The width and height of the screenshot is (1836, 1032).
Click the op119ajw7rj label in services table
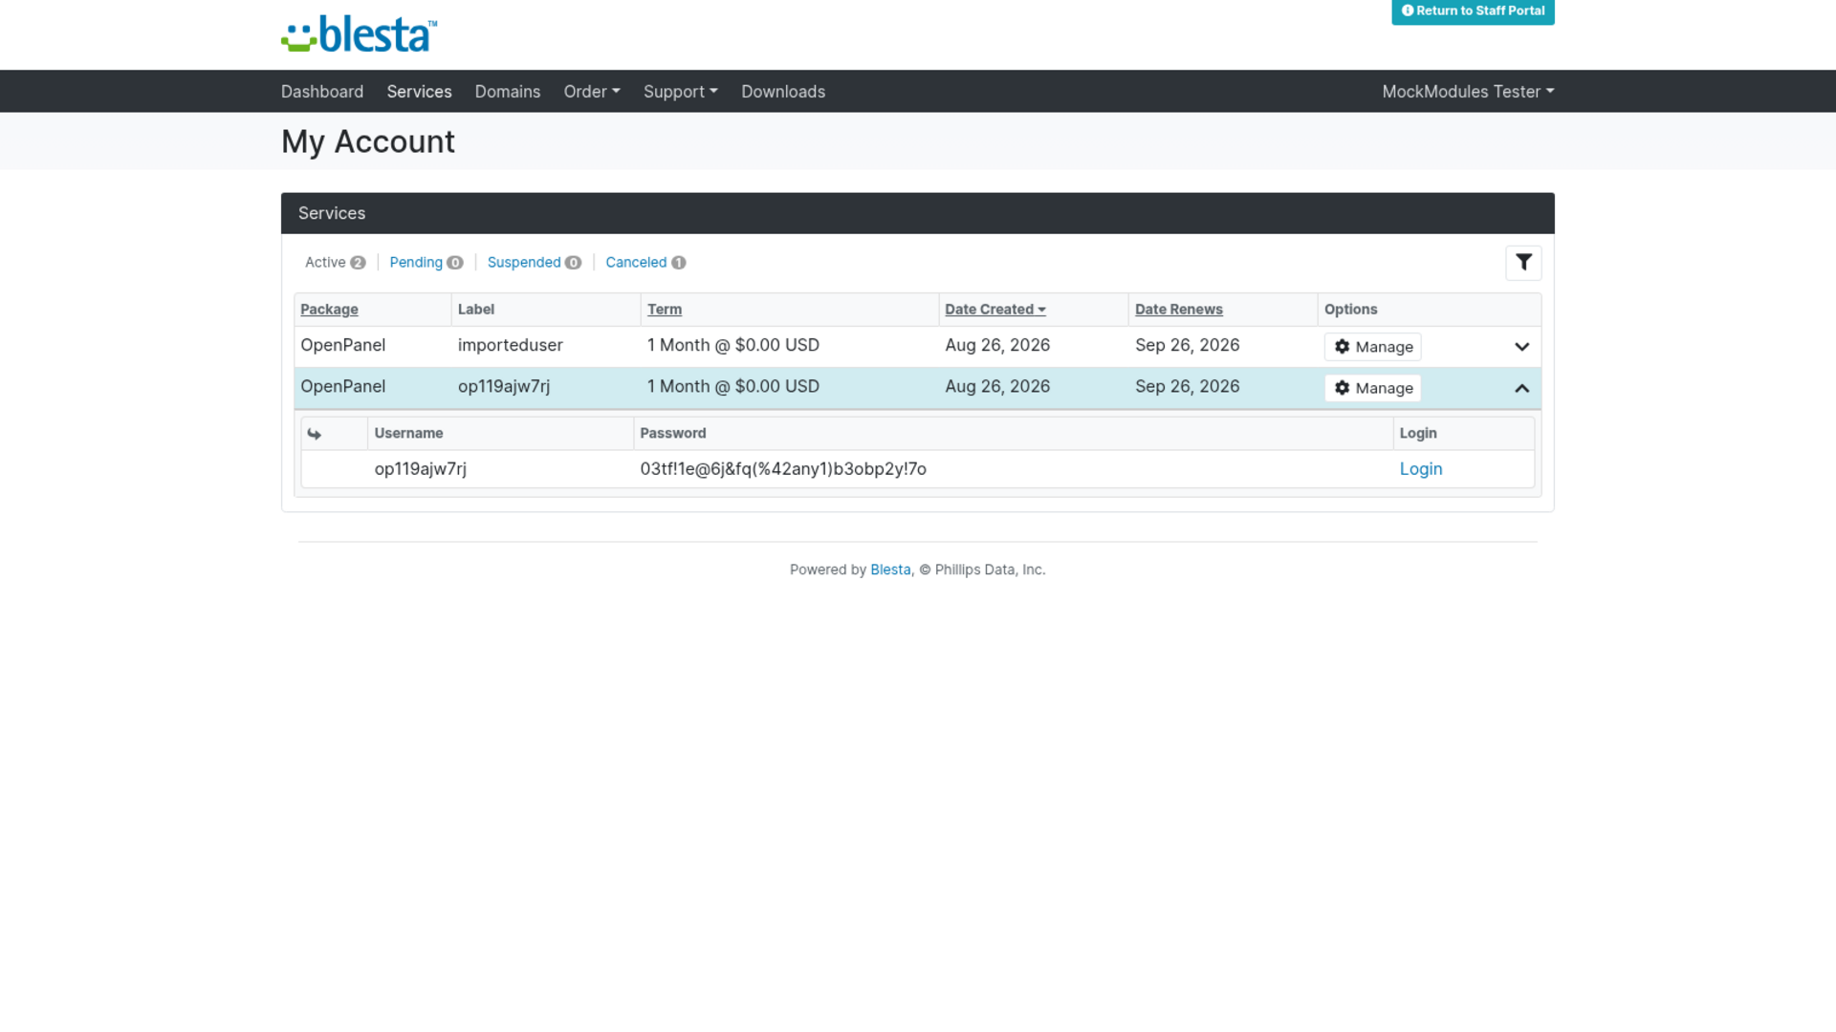pos(503,386)
